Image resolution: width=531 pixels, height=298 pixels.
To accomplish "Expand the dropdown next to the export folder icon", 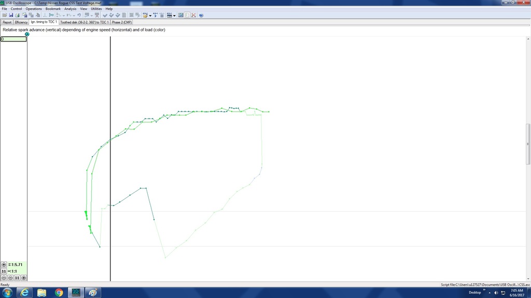I will [x=150, y=15].
